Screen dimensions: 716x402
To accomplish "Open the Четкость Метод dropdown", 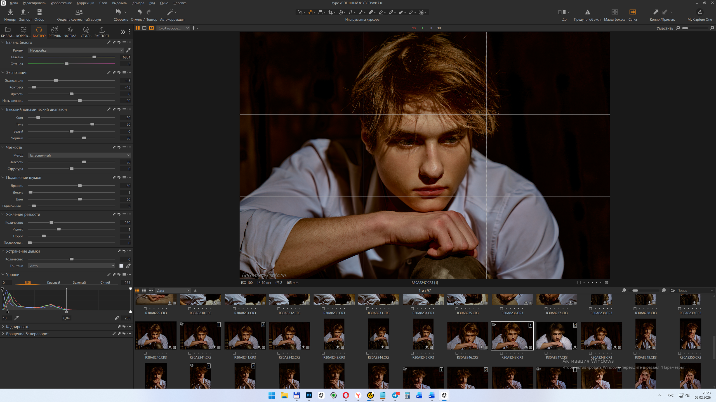I will pos(79,155).
